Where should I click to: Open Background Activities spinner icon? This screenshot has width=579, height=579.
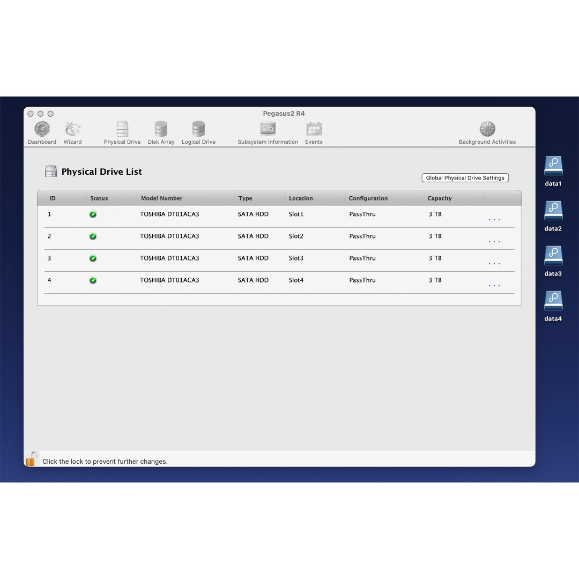point(487,129)
